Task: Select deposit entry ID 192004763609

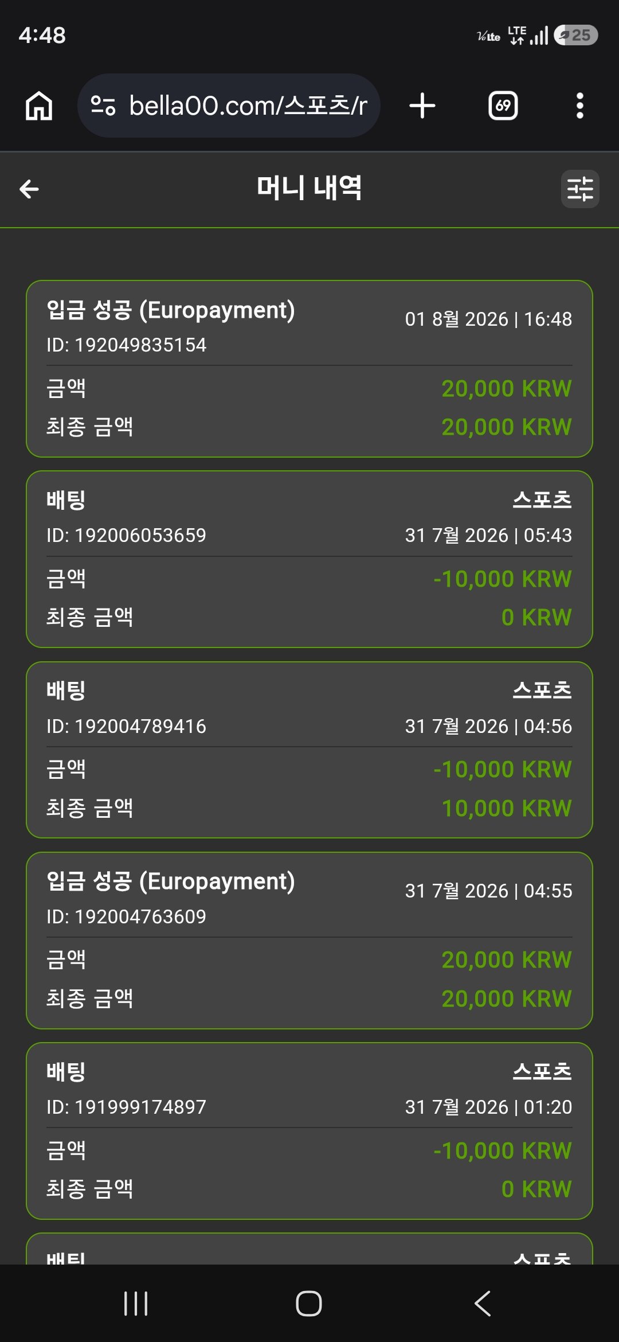Action: pyautogui.click(x=309, y=941)
